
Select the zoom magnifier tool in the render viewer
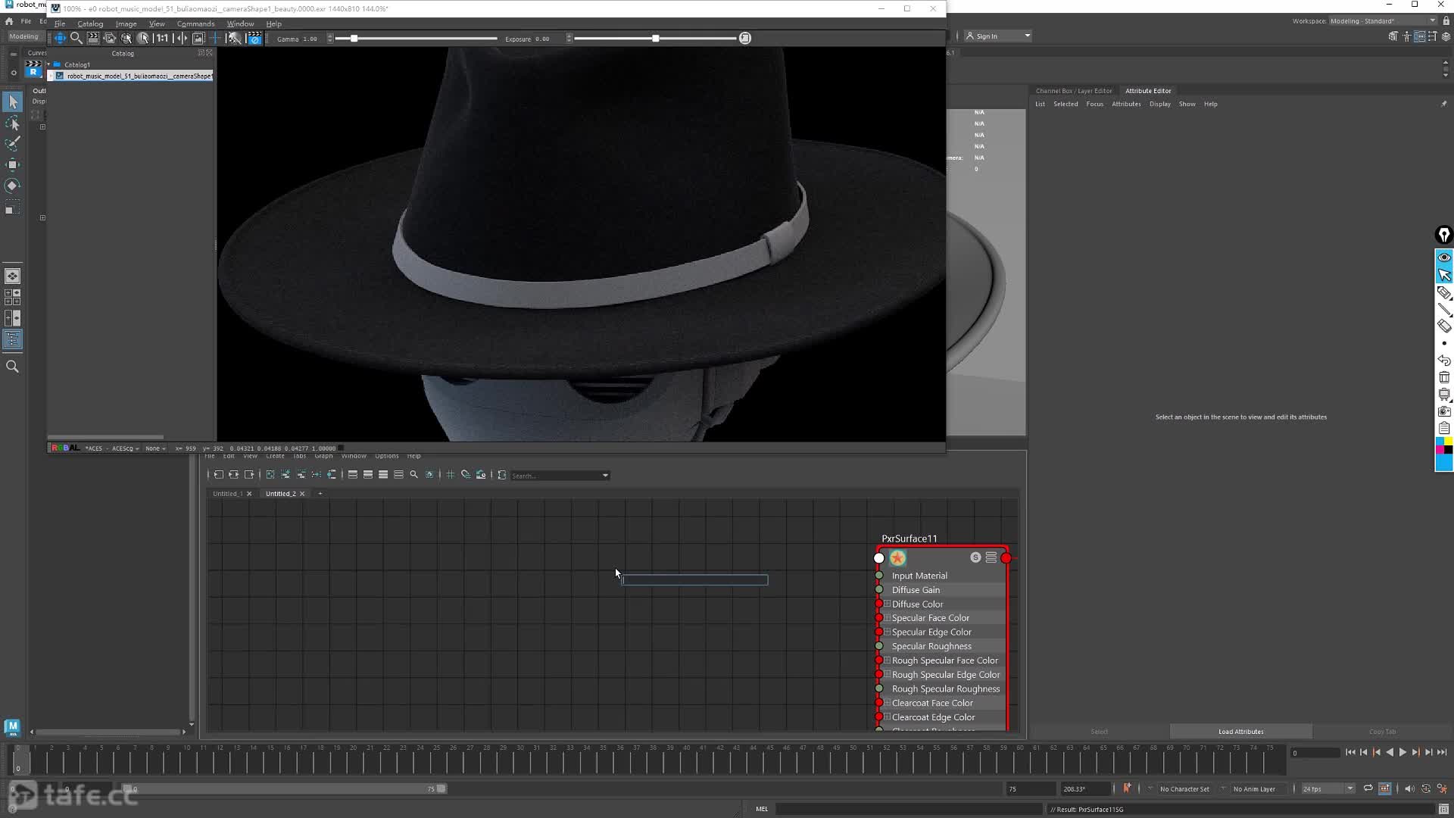point(76,38)
